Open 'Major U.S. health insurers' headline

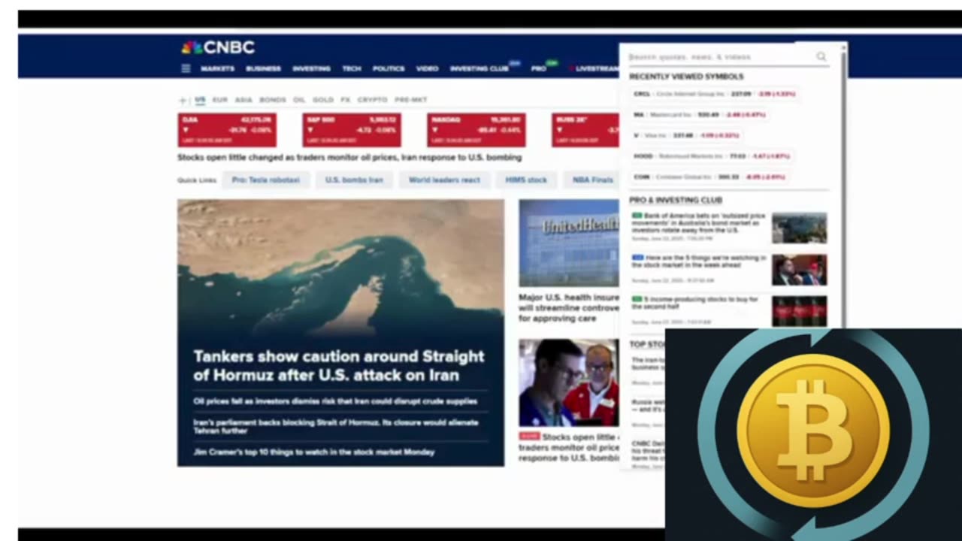569,308
